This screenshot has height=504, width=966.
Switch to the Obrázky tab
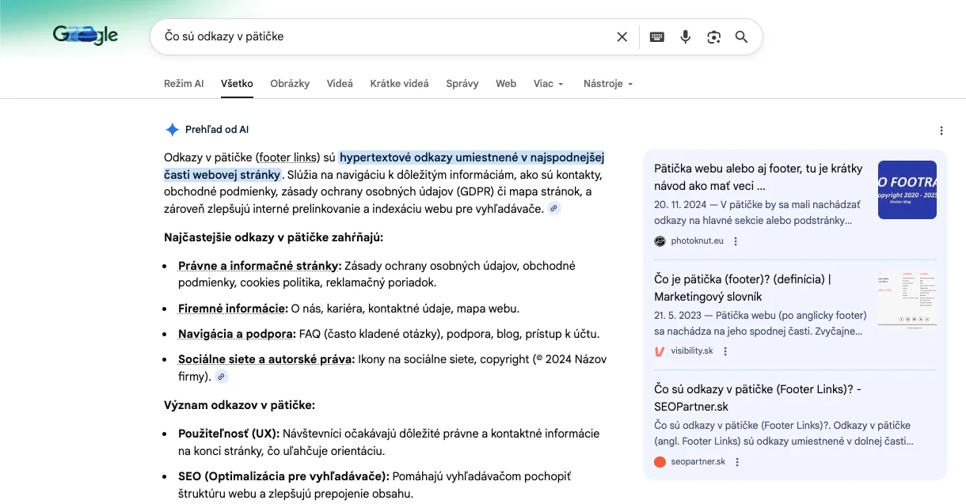(x=290, y=84)
